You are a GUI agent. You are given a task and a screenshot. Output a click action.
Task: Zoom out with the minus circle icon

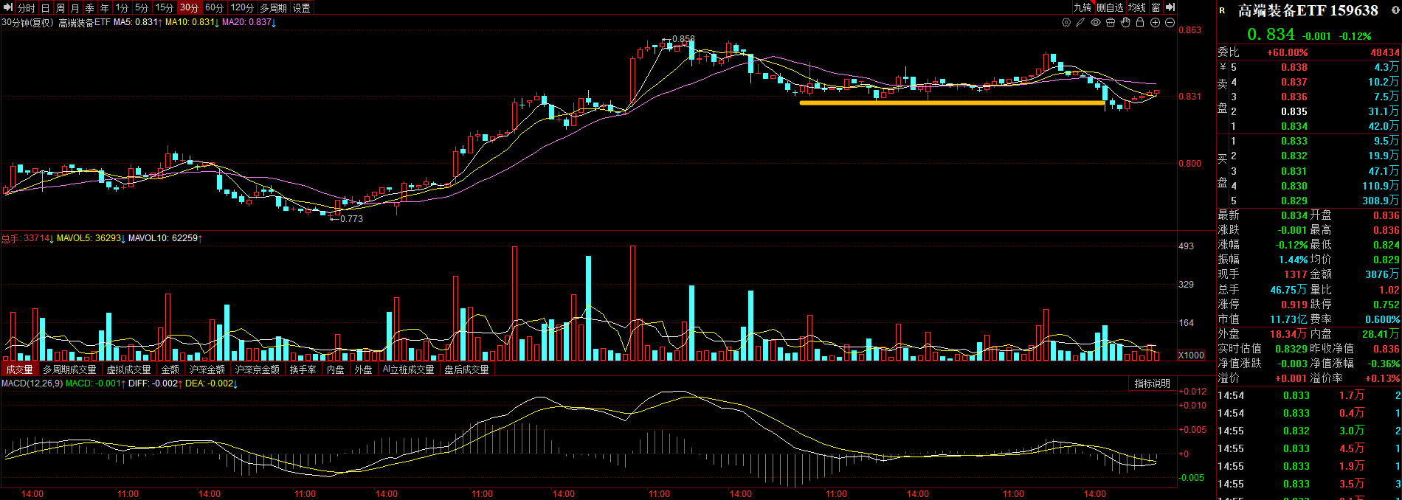click(1170, 22)
